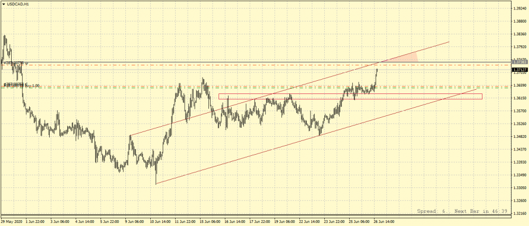Image resolution: width=529 pixels, height=226 pixels.
Task: Click the USDCAD,H1 chart title text
Action: (17, 4)
